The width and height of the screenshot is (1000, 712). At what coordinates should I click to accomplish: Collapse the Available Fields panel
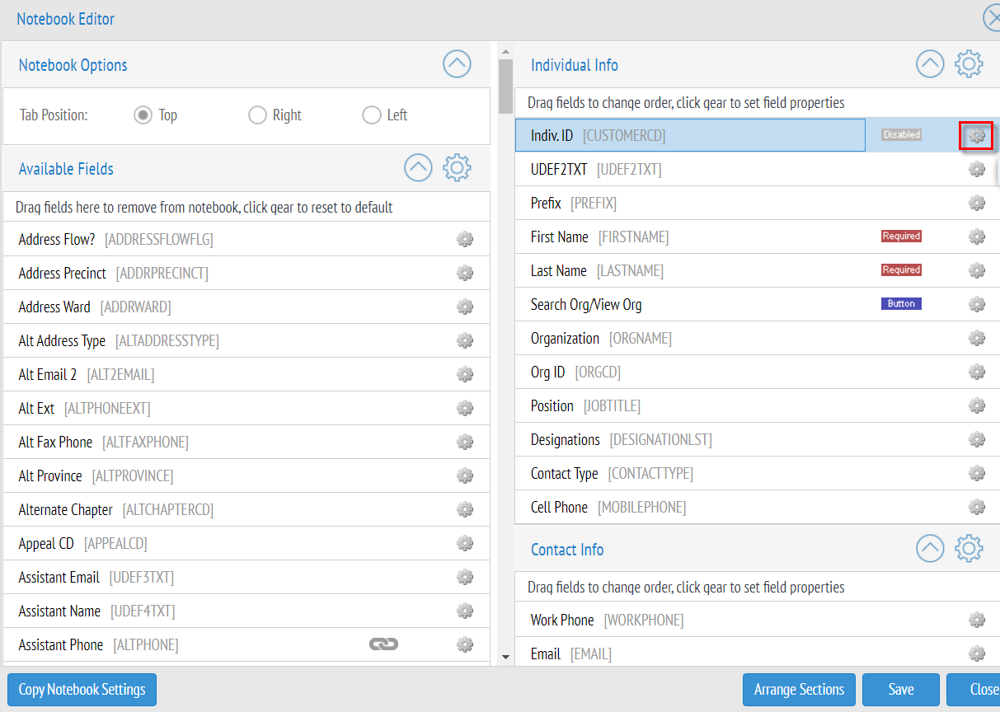point(418,168)
